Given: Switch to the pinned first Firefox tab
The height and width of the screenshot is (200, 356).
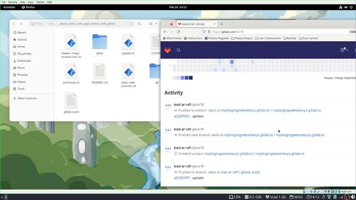Looking at the screenshot, I should [x=171, y=24].
